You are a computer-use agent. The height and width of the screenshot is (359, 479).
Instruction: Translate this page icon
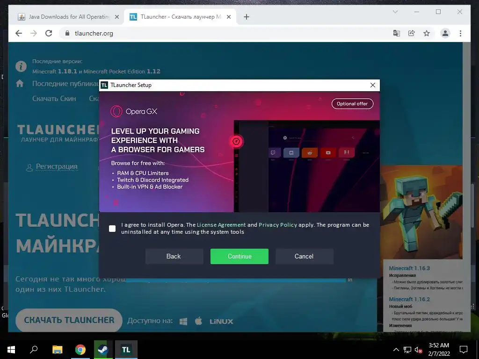point(397,33)
